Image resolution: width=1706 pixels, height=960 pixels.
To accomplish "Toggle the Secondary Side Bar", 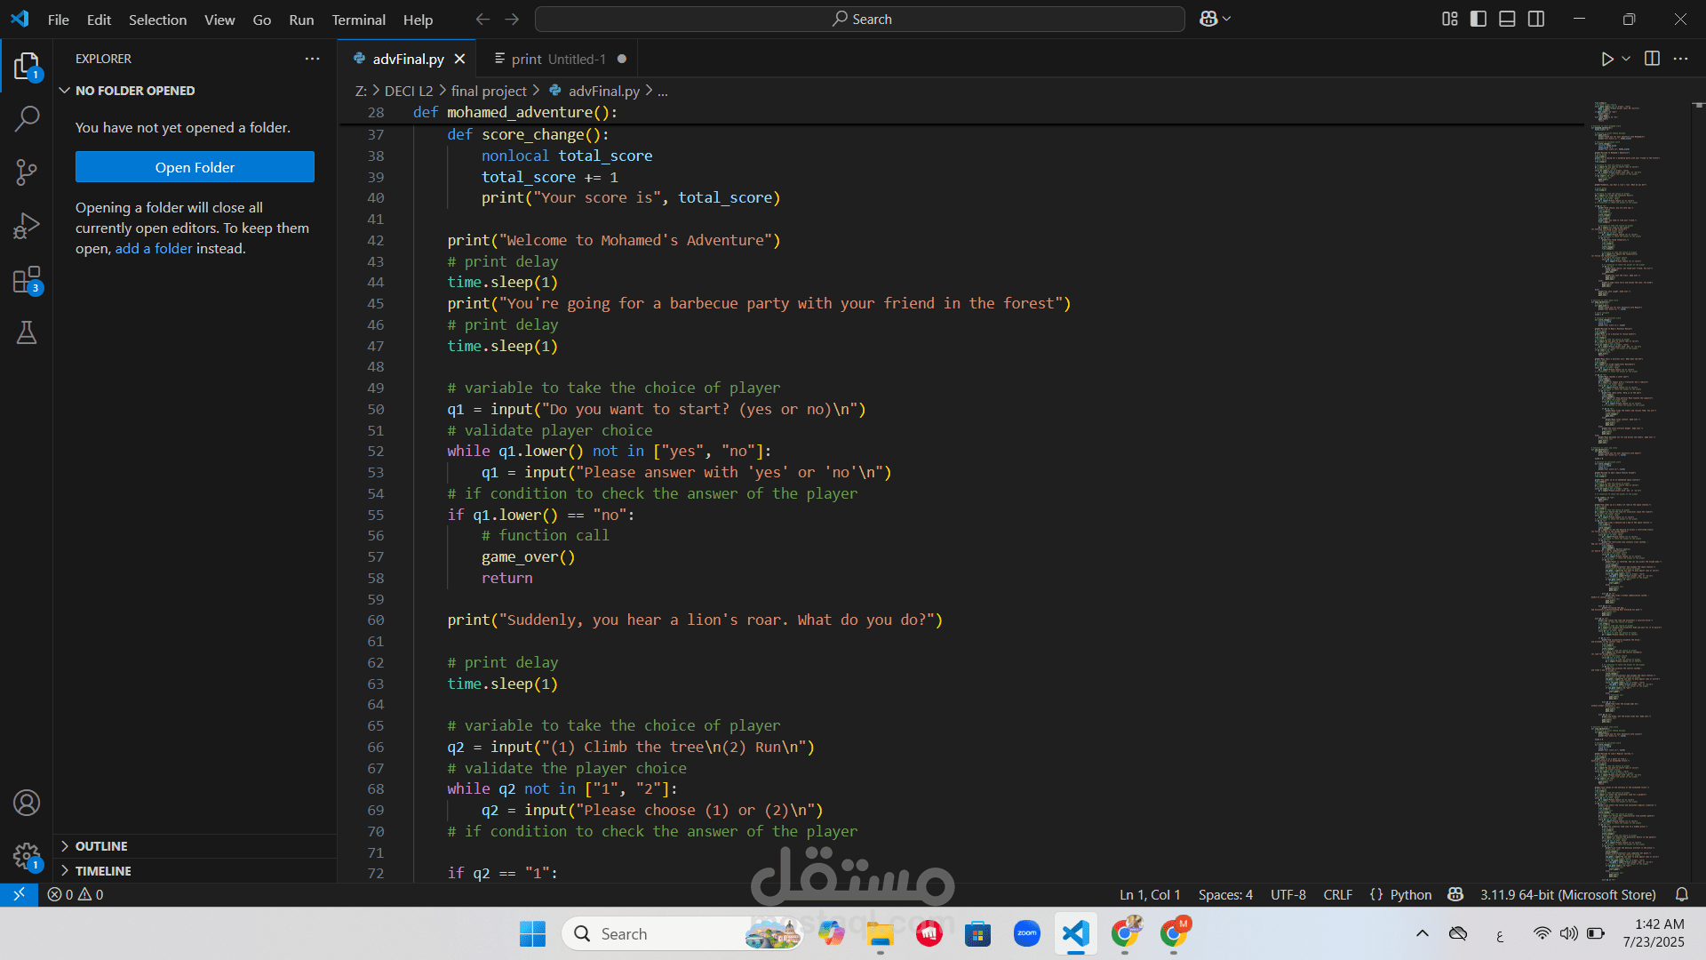I will pyautogui.click(x=1536, y=19).
